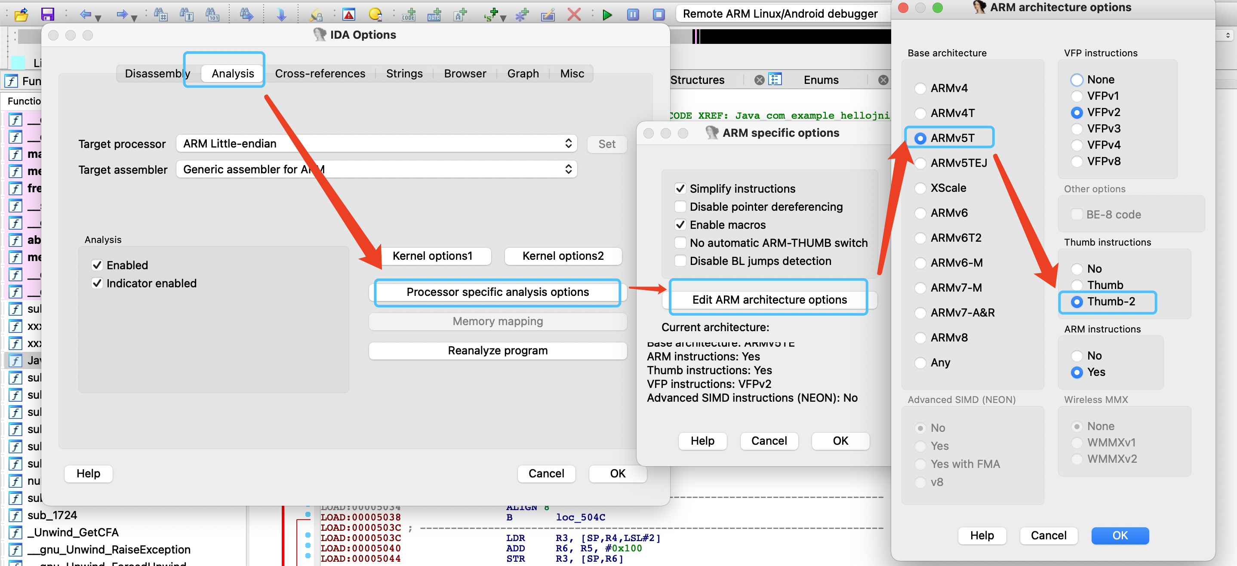
Task: Click the CODE plus toolbar icon
Action: pos(409,14)
